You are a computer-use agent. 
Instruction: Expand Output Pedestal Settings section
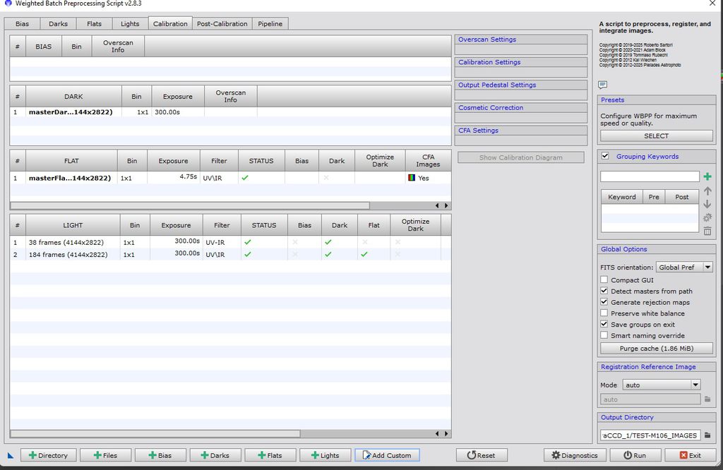[x=520, y=85]
